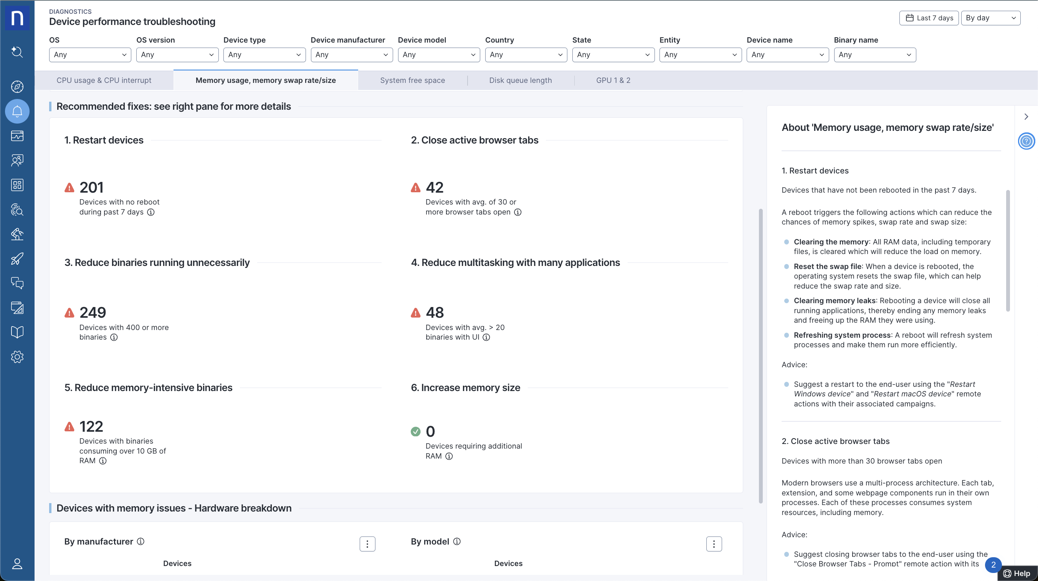Screen dimensions: 1038x581
Task: Open the user profile icon at sidebar bottom
Action: [x=17, y=564]
